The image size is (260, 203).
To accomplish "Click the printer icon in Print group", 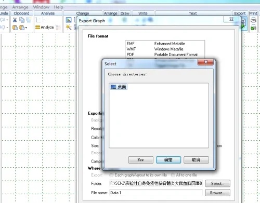I will [253, 20].
